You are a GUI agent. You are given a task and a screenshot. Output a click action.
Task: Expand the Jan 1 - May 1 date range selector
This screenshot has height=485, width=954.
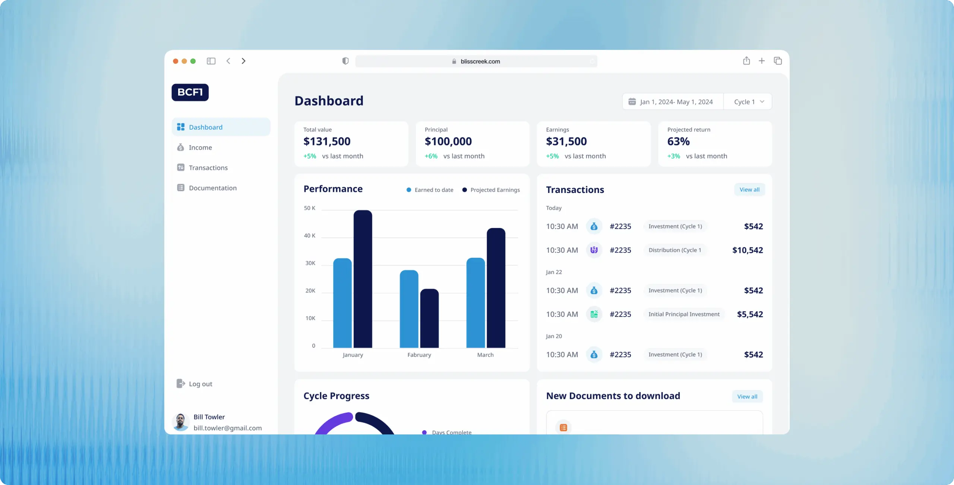click(x=676, y=101)
